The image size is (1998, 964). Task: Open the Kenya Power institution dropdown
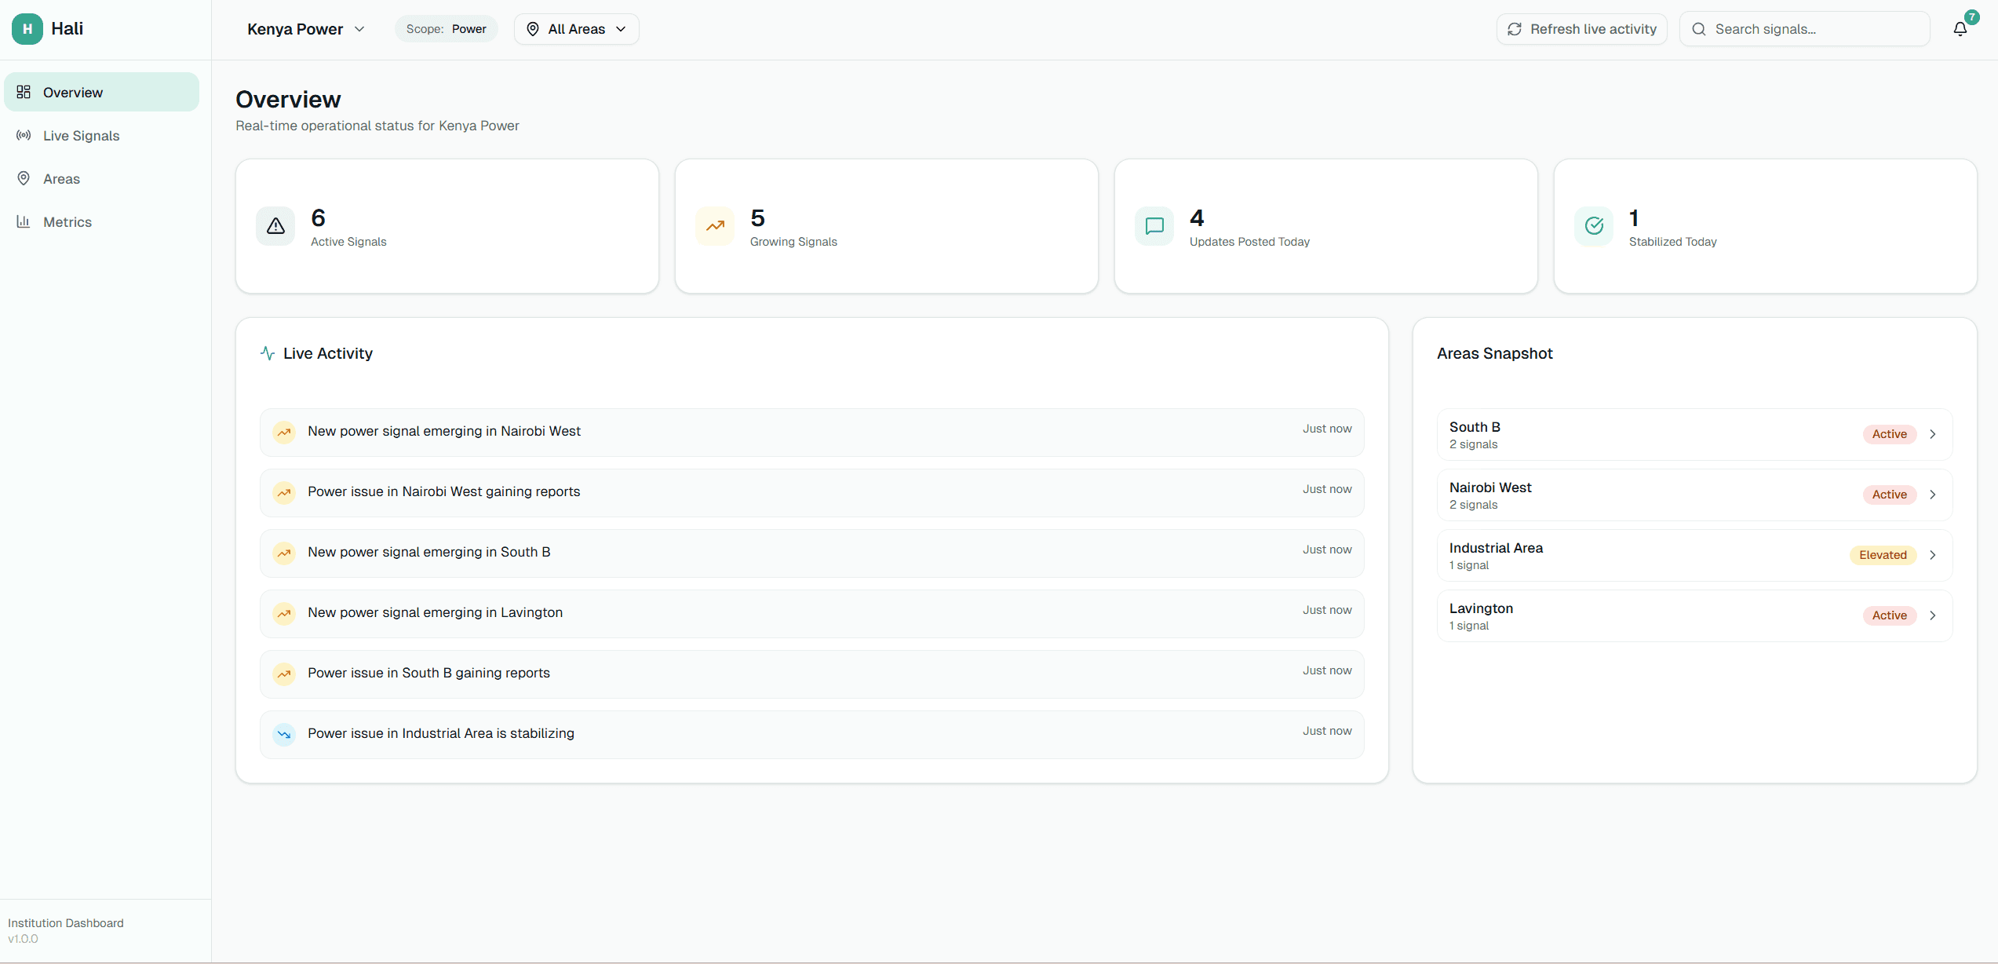[x=306, y=29]
